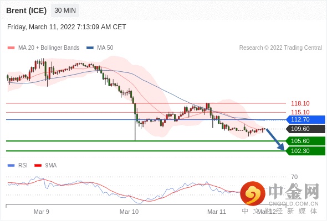This screenshot has height=221, width=327.
Task: Select the 102.30 green target tag
Action: [306, 151]
